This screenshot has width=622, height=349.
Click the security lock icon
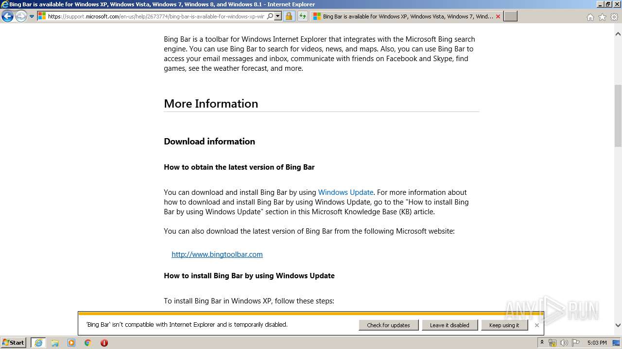[289, 16]
